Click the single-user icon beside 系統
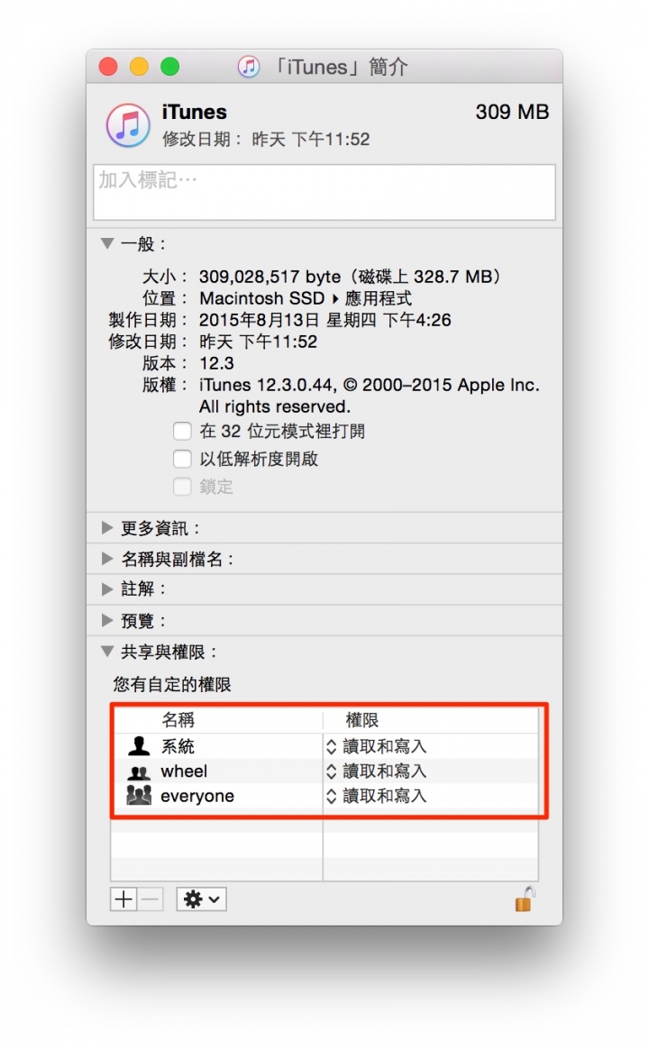 139,745
